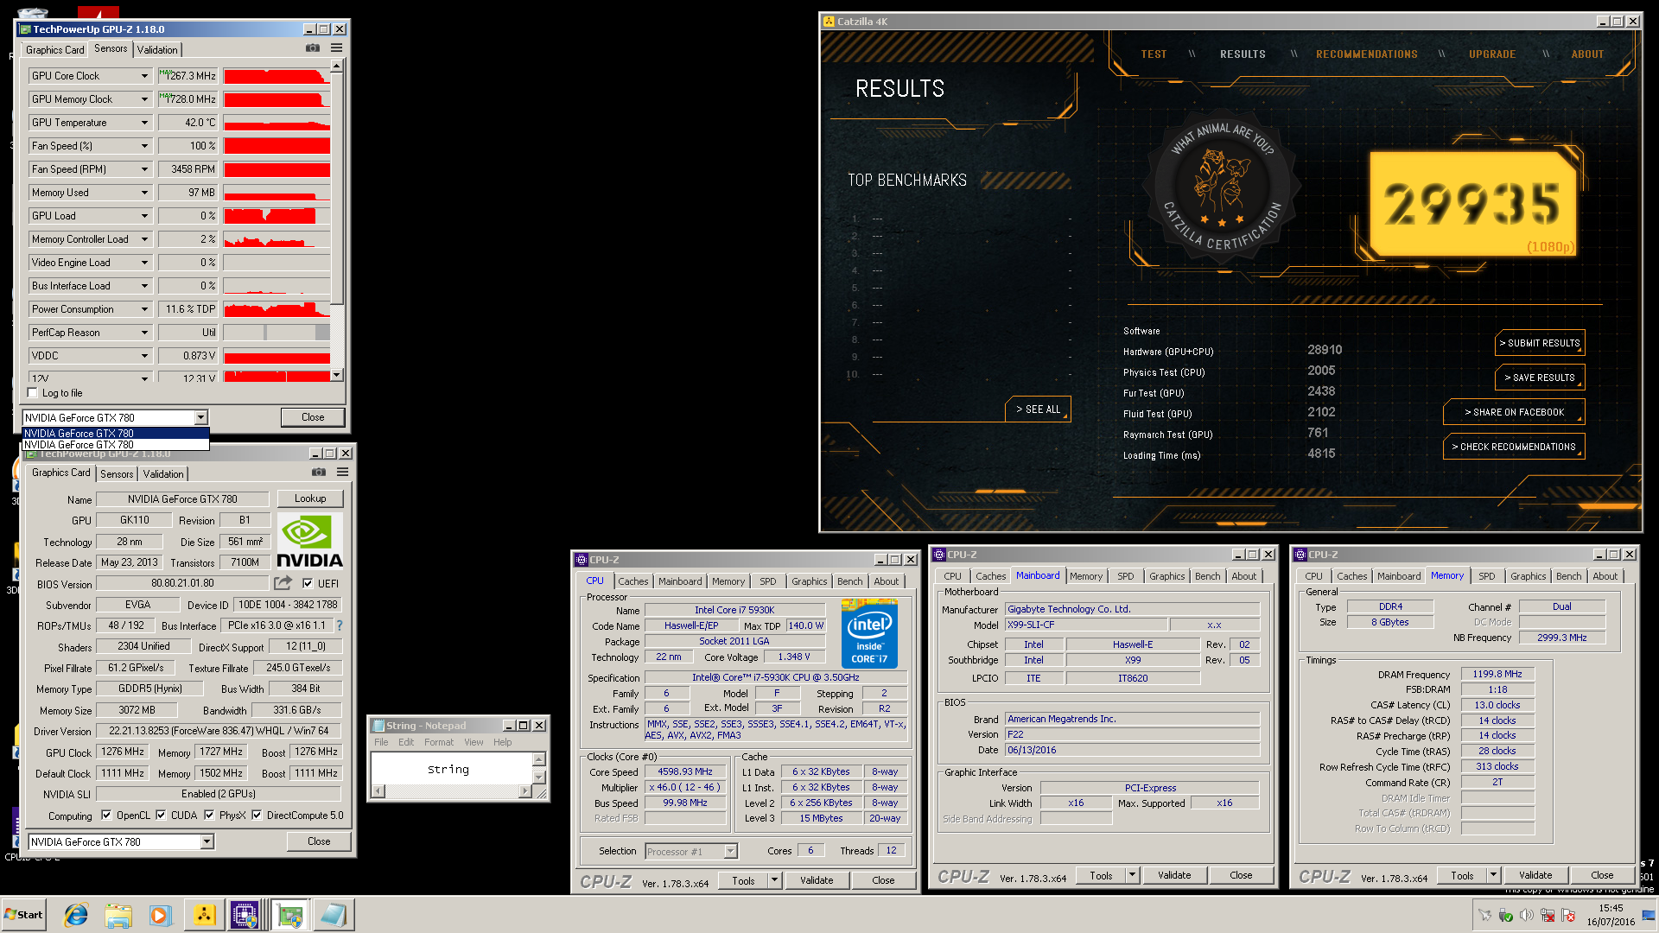Click the Catzilla 4K title bar icon
Viewport: 1659px width, 933px height.
tap(829, 22)
